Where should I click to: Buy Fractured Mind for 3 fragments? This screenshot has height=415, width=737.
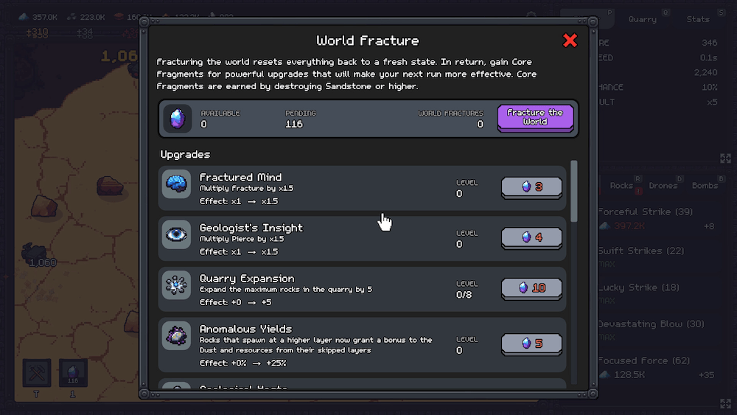point(531,187)
